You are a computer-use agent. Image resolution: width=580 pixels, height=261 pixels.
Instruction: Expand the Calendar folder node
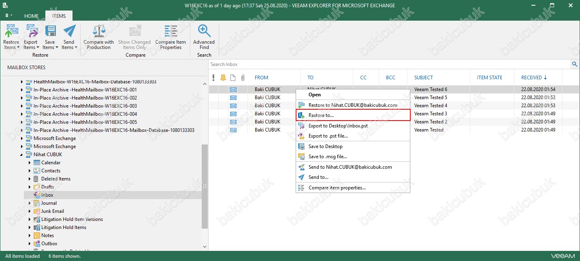click(30, 163)
